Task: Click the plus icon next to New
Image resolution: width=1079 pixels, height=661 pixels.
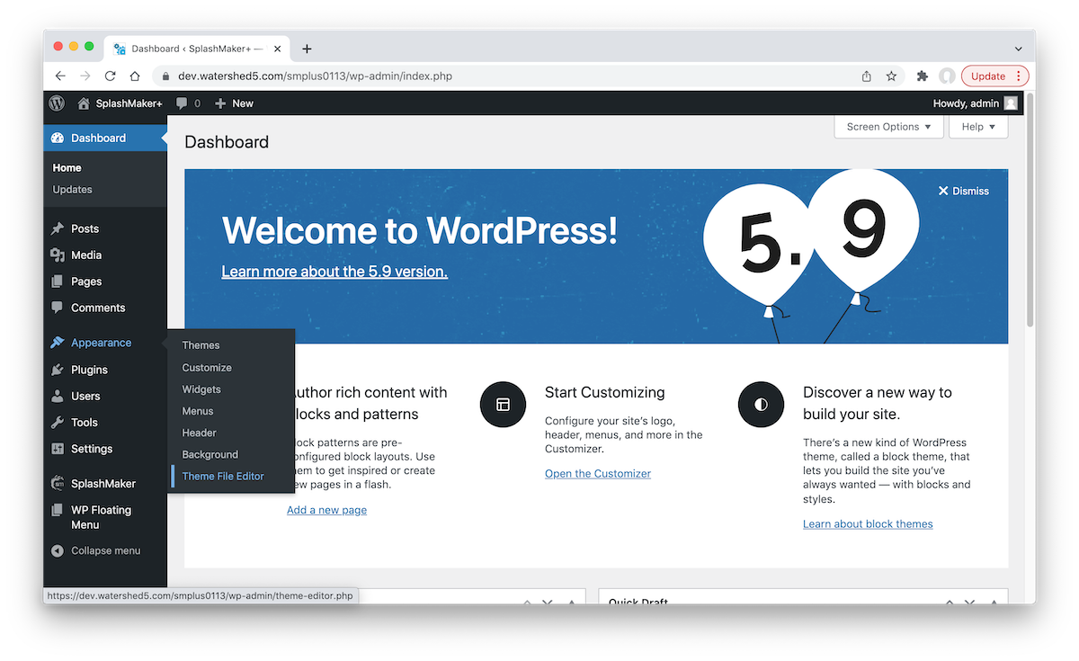Action: click(x=220, y=103)
